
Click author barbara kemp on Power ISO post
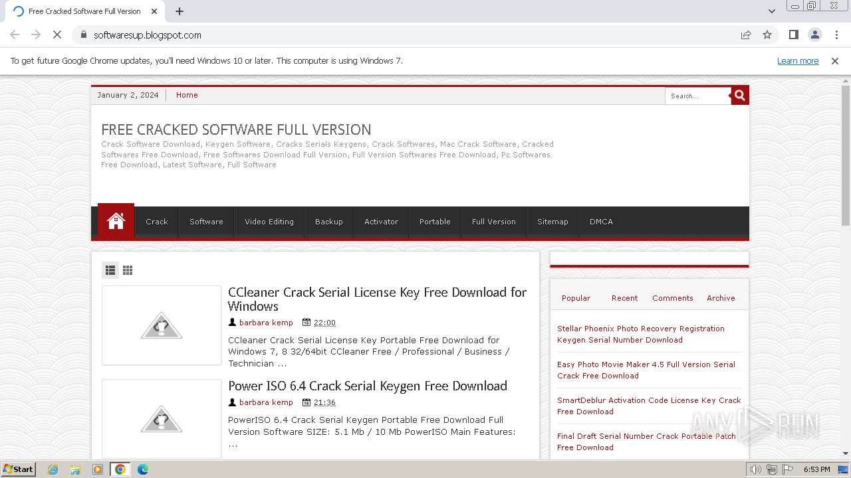266,402
